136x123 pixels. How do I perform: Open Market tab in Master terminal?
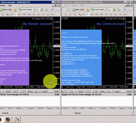(41, 109)
